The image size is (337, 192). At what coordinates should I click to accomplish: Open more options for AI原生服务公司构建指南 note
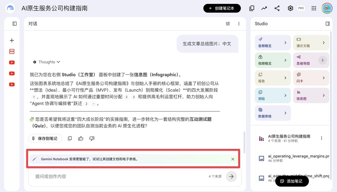point(322,138)
